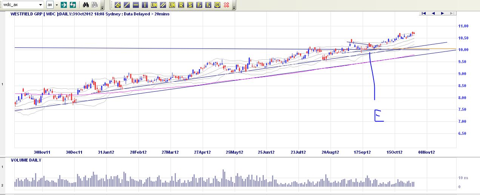This screenshot has width=480, height=195.
Task: Click inside the ax exchange field
Action: [50, 5]
